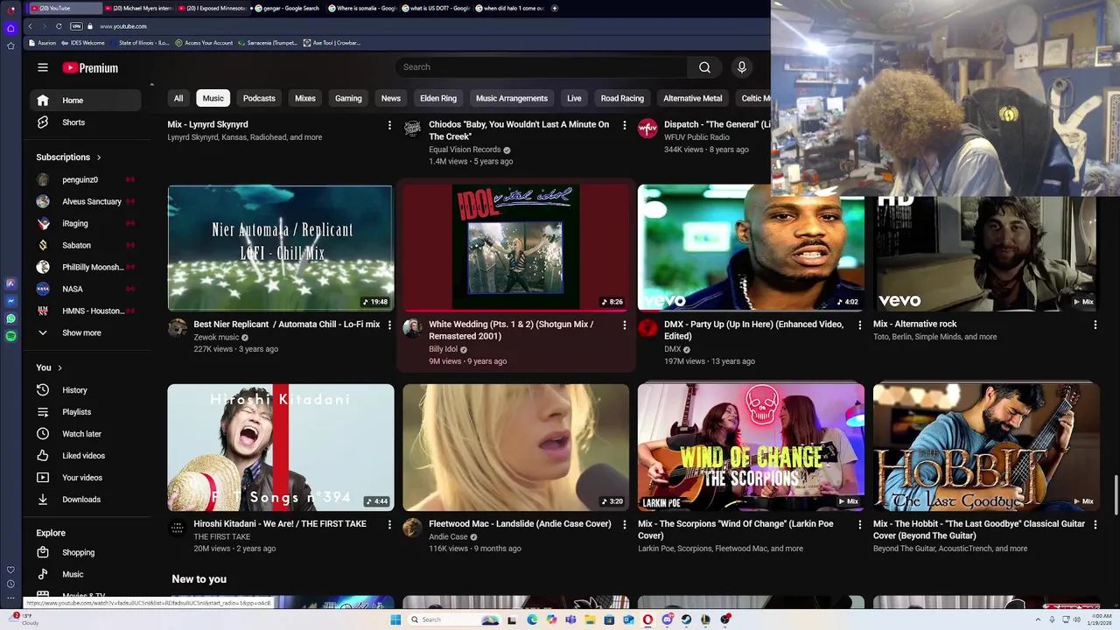The width and height of the screenshot is (1120, 630).
Task: Open the YouTube hamburger guide menu
Action: (x=43, y=67)
